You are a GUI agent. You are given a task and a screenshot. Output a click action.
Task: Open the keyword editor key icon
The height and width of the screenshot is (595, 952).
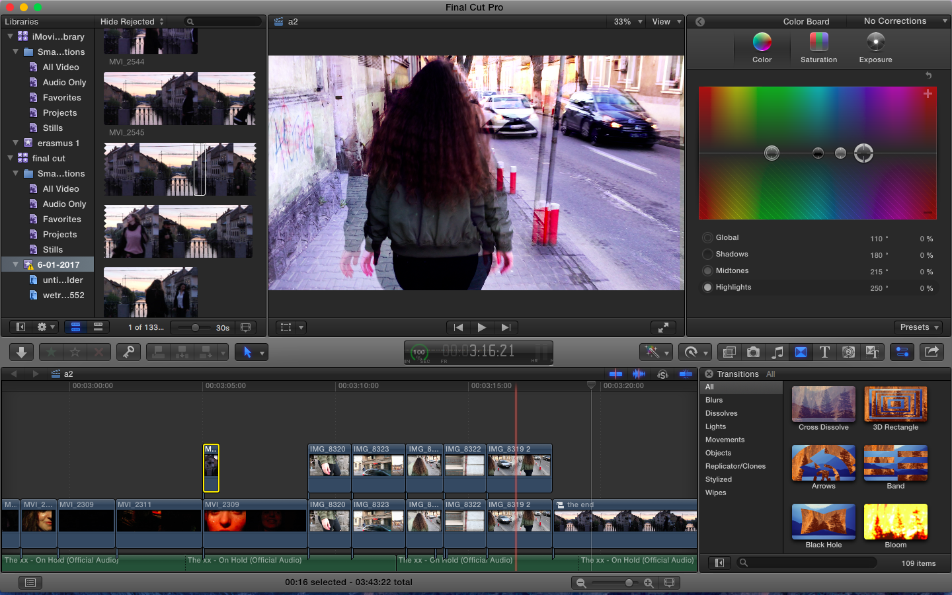(128, 352)
